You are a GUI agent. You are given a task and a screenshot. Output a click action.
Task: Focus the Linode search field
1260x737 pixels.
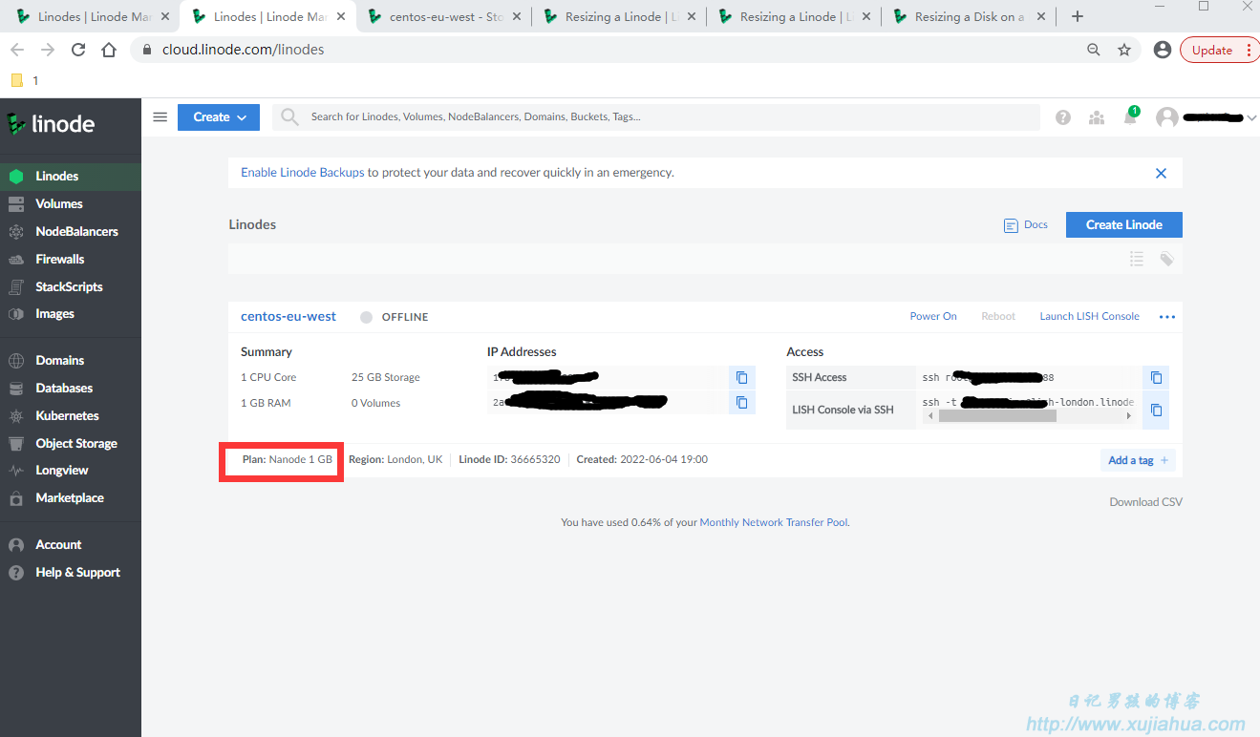coord(656,117)
